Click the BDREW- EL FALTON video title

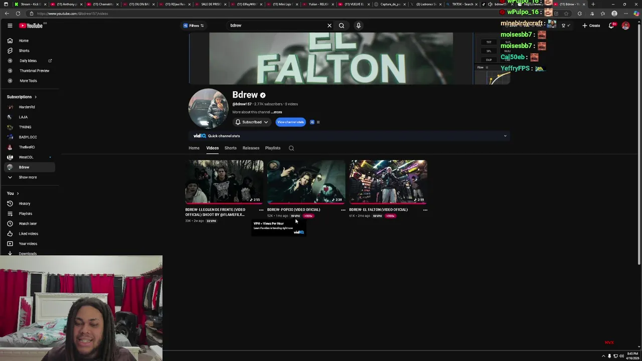[x=378, y=210]
